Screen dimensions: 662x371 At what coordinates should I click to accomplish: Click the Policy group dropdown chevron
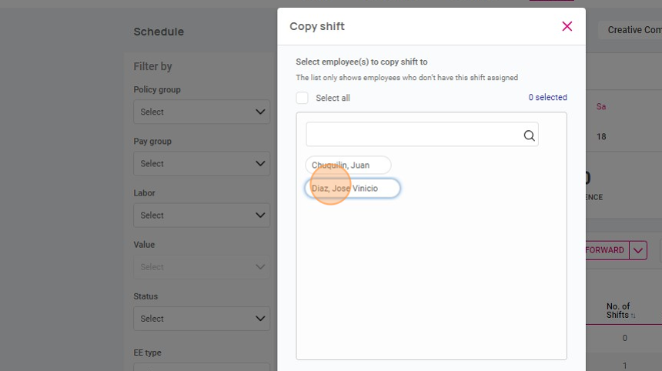click(260, 112)
